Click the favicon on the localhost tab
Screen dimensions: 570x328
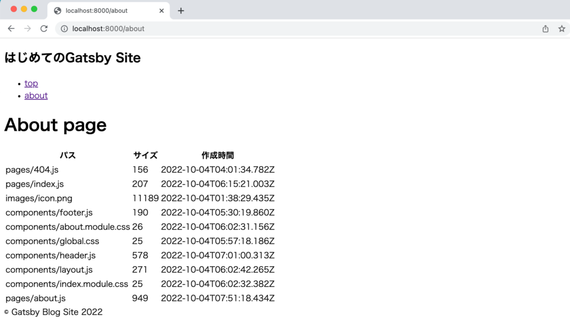(x=57, y=9)
